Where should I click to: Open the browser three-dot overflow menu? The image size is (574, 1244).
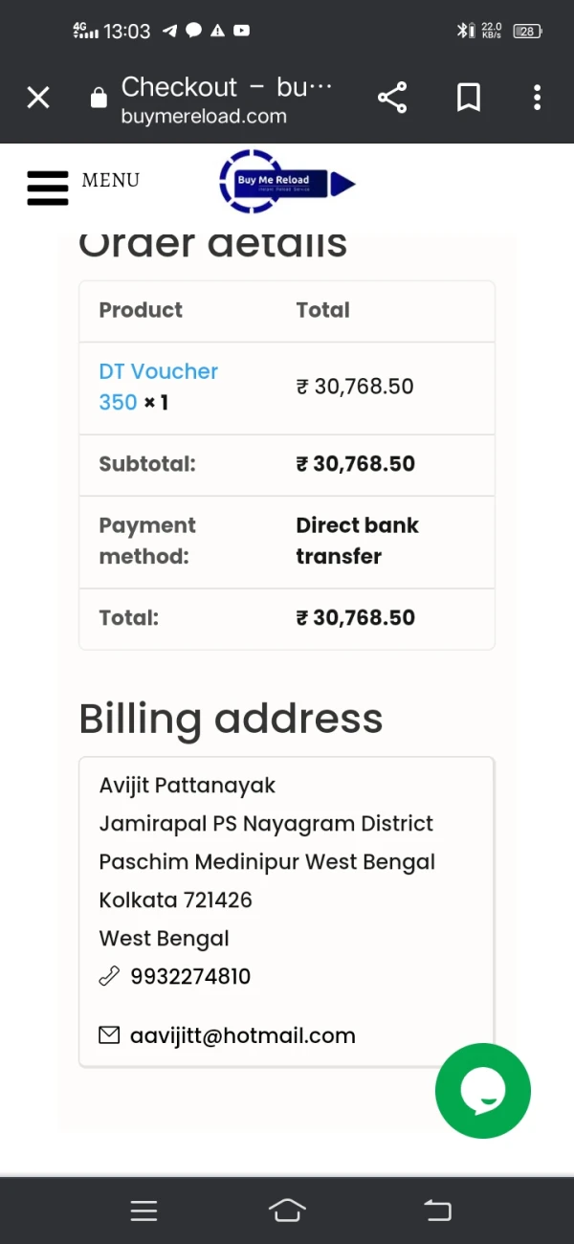point(537,98)
